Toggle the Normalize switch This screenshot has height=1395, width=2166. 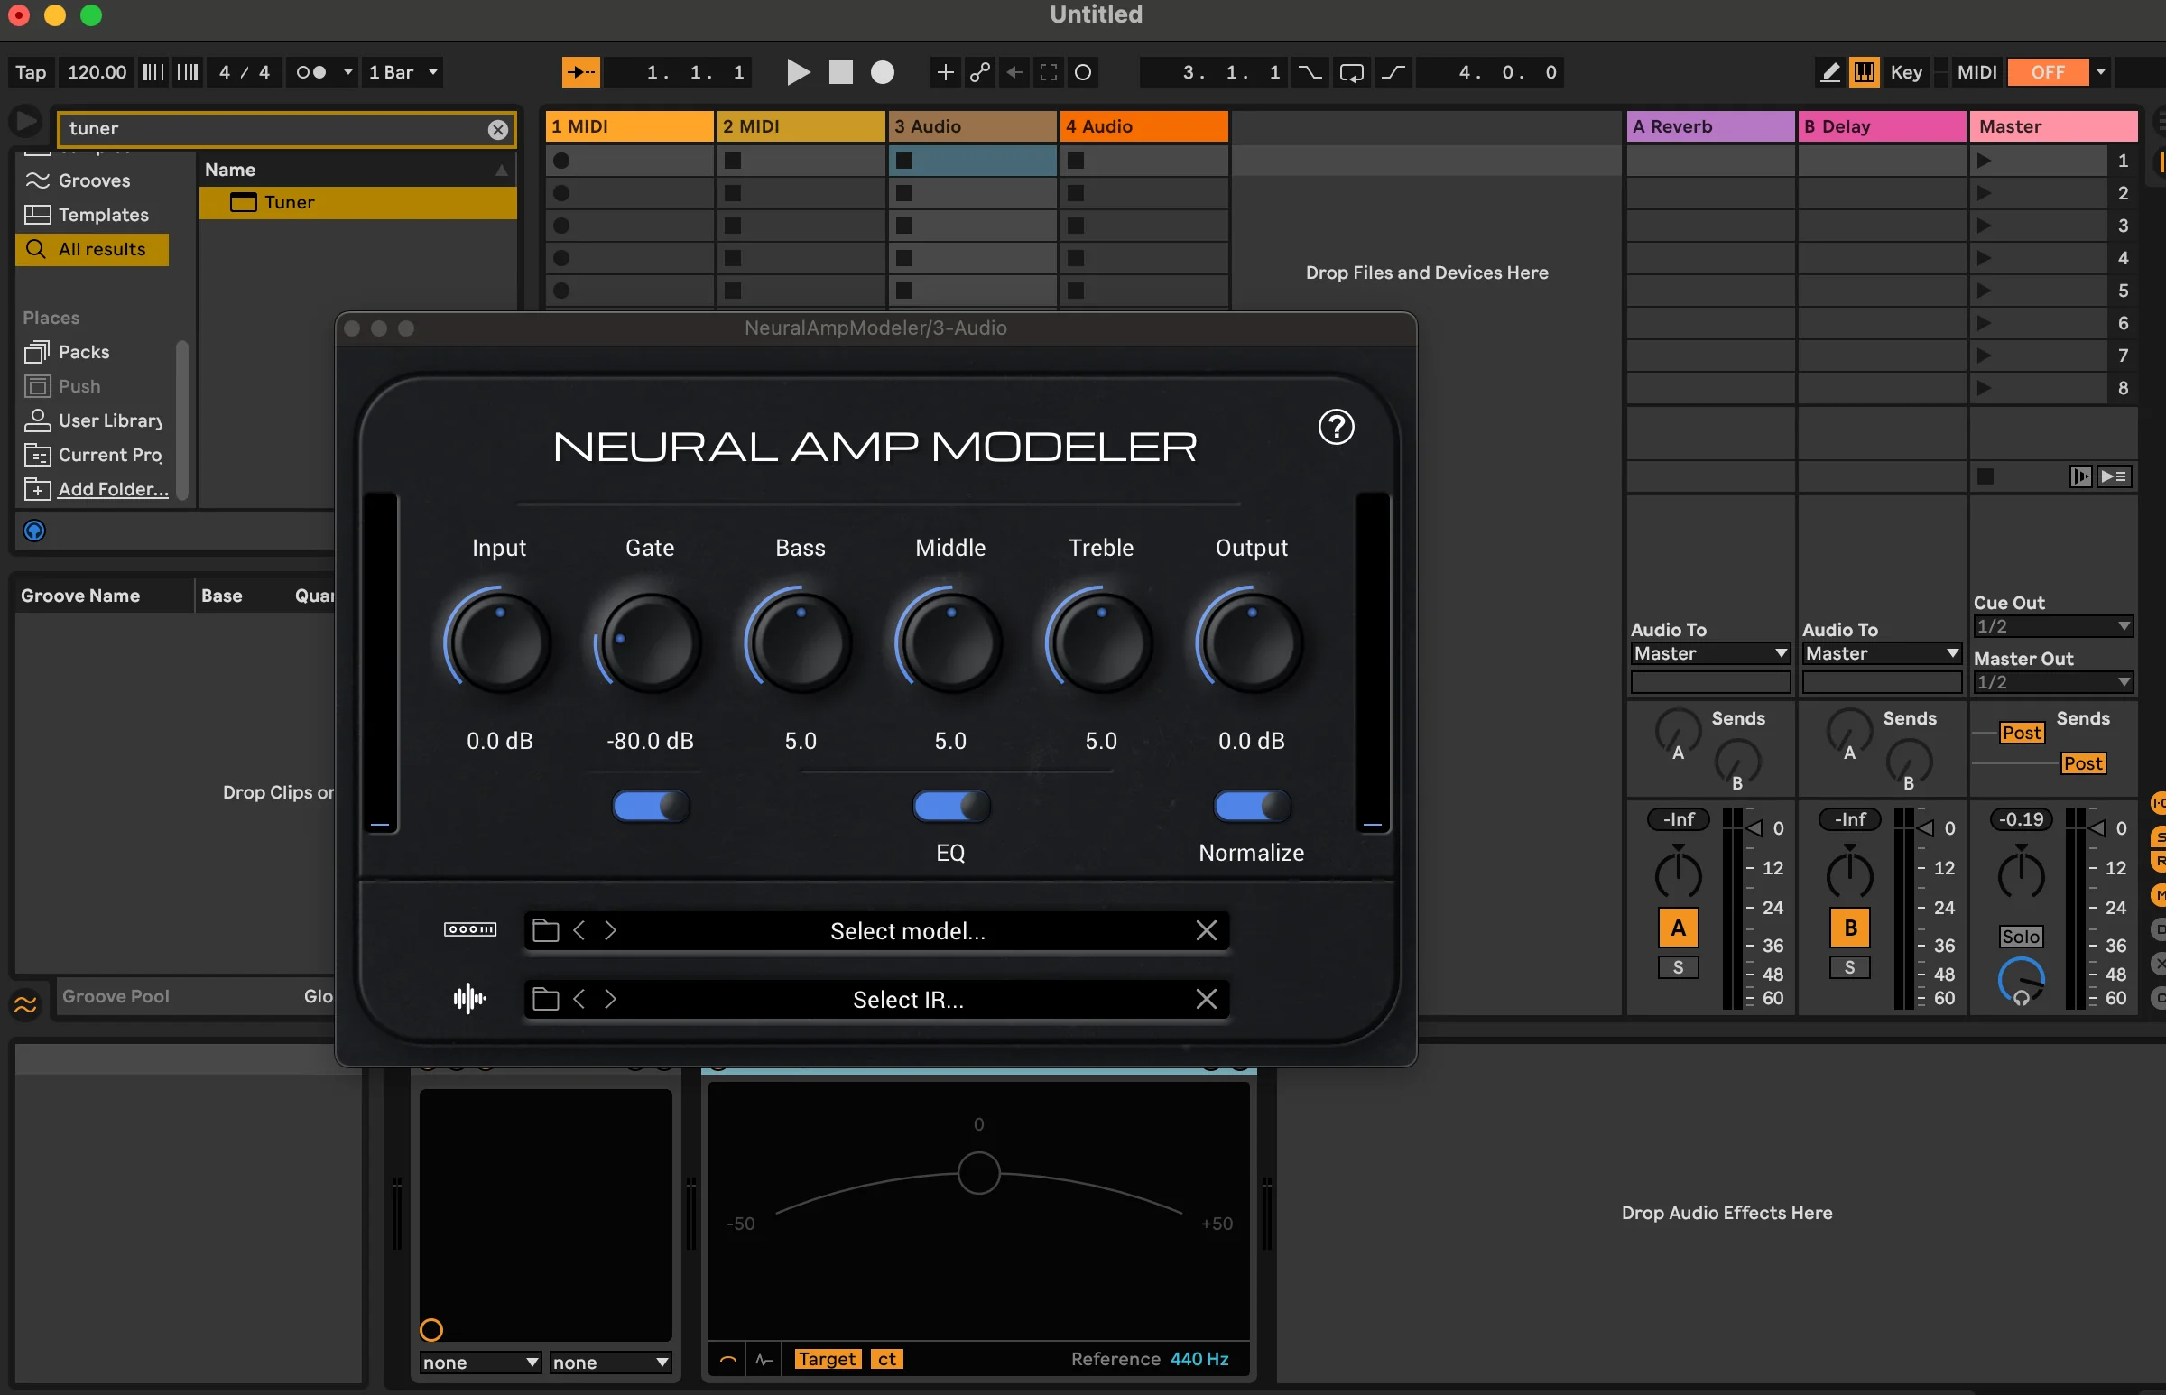coord(1251,805)
